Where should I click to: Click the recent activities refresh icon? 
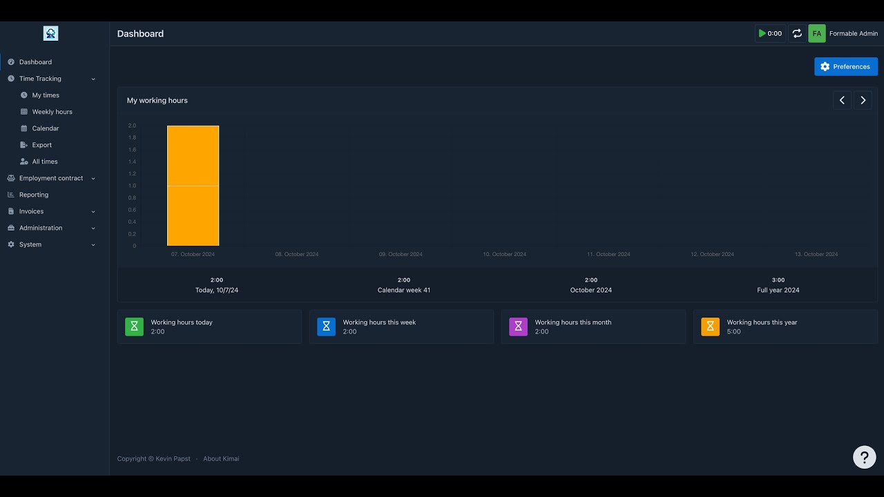797,33
